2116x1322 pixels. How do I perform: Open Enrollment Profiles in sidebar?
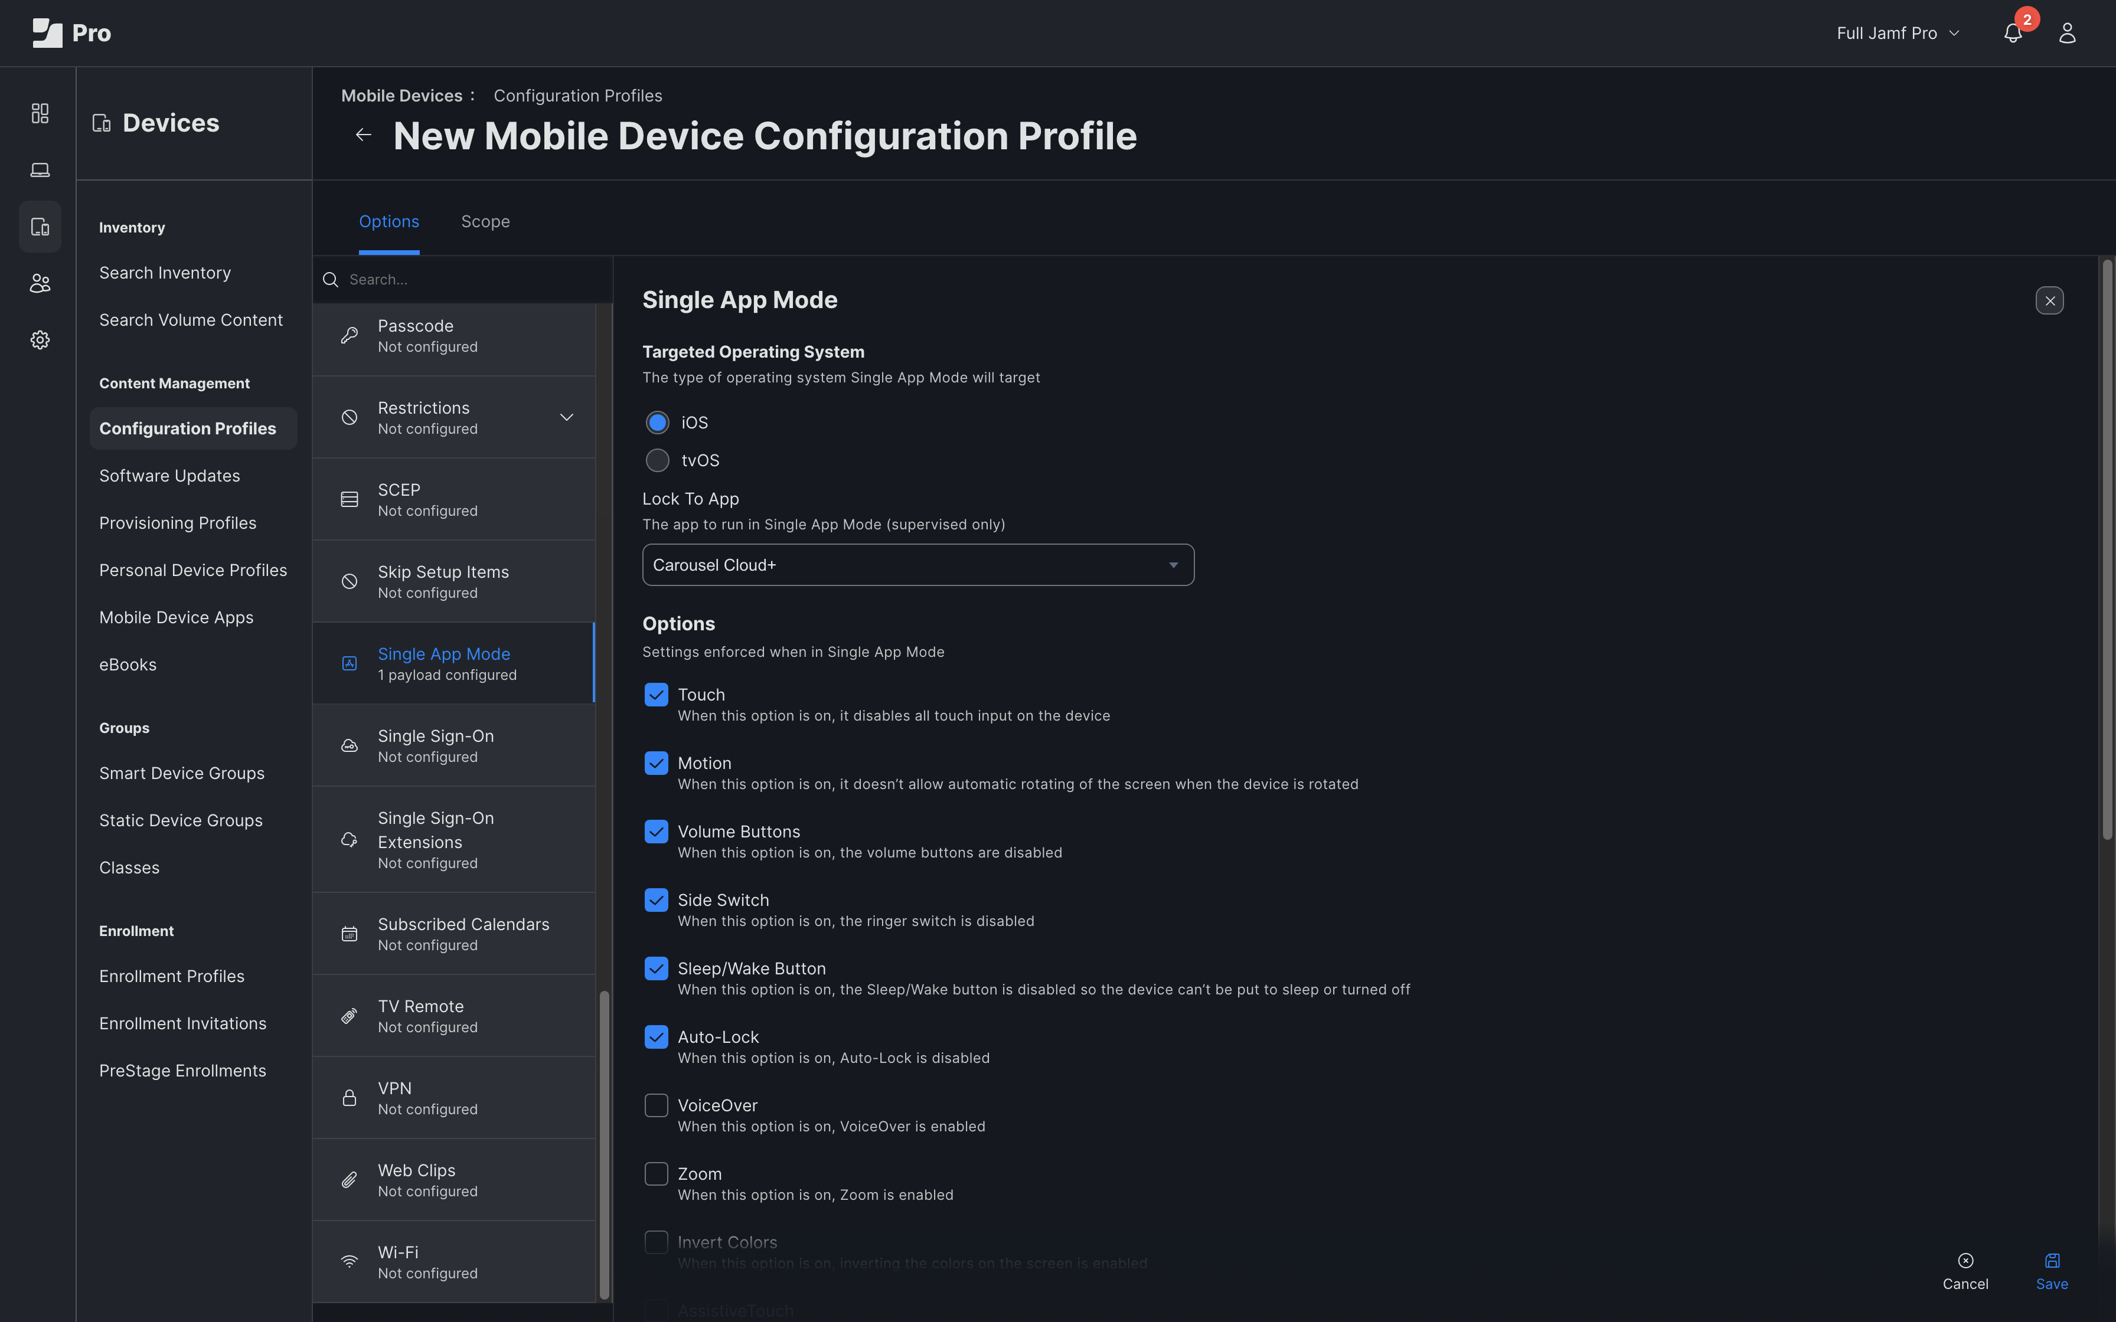point(172,976)
